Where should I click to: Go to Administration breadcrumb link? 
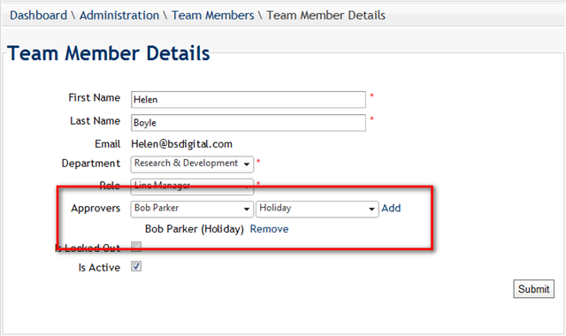tap(119, 16)
